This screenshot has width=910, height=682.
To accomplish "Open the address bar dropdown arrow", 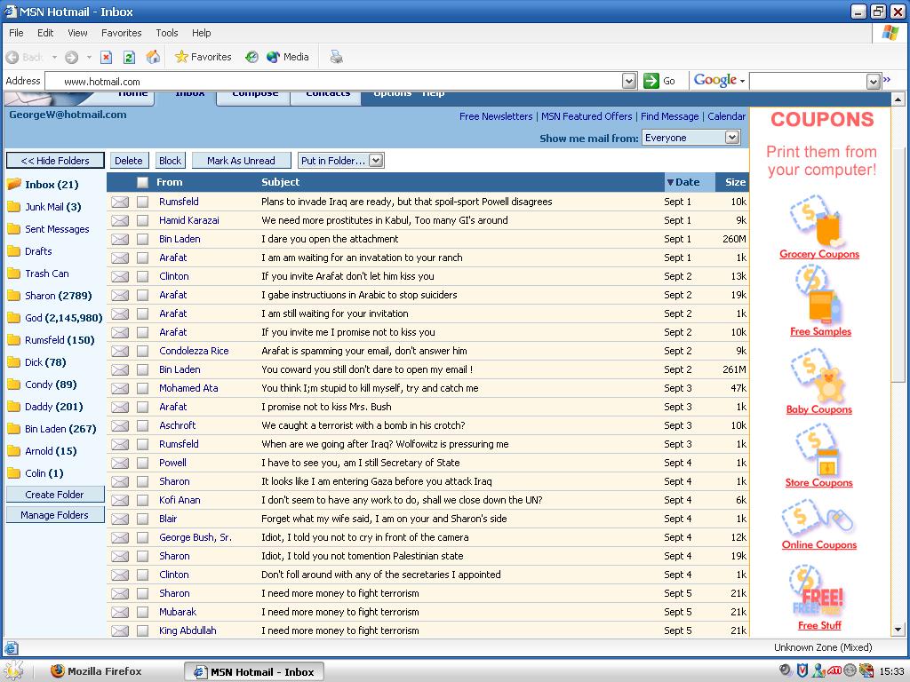I will [x=628, y=81].
